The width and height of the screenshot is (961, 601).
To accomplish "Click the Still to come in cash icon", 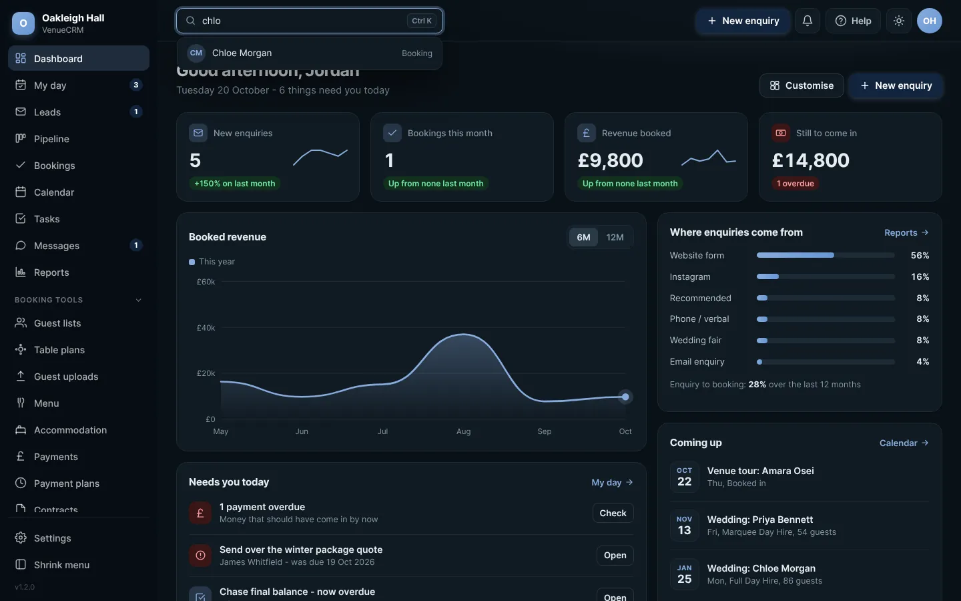I will 781,133.
